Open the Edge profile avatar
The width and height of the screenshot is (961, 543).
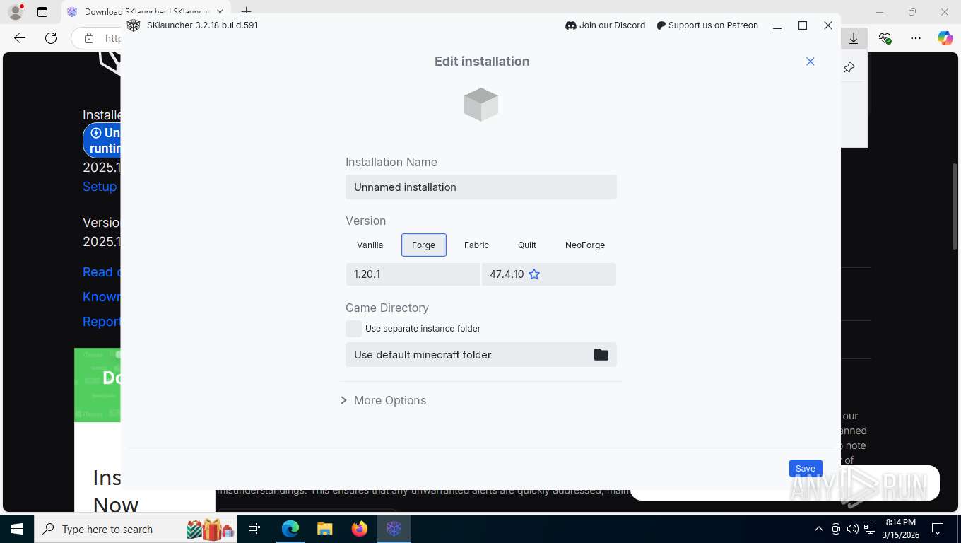coord(16,12)
